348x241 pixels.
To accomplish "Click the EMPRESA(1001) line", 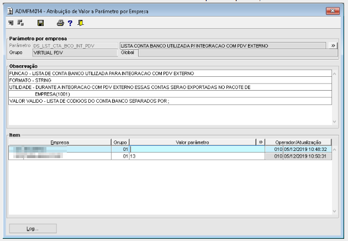I will (170, 94).
